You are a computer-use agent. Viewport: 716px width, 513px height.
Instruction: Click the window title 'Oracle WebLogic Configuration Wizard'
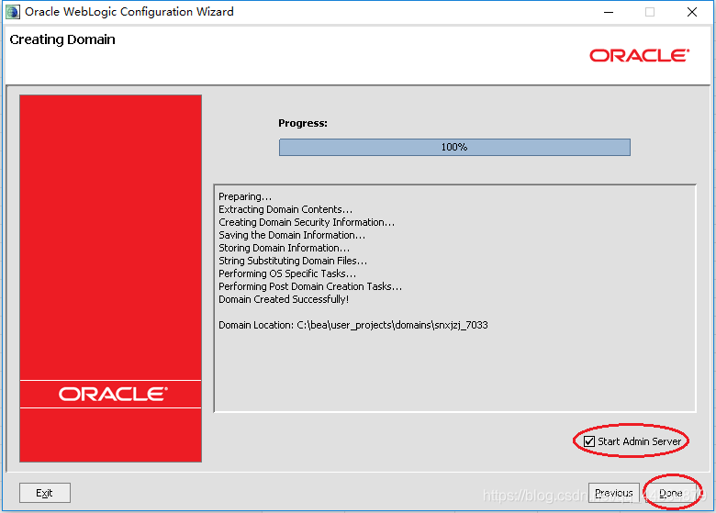pyautogui.click(x=129, y=11)
